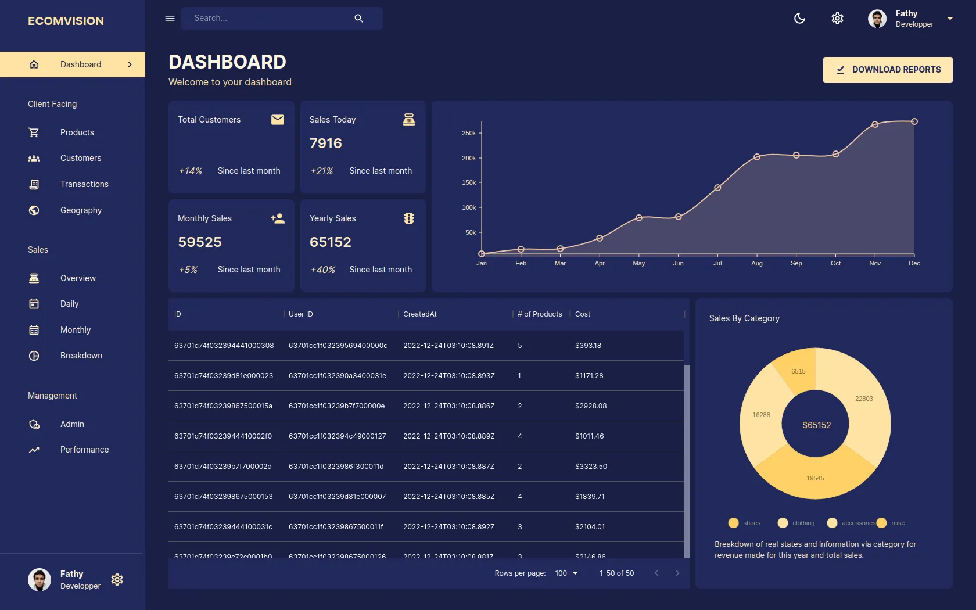Open Transactions via its receipt icon
This screenshot has width=976, height=610.
(34, 184)
